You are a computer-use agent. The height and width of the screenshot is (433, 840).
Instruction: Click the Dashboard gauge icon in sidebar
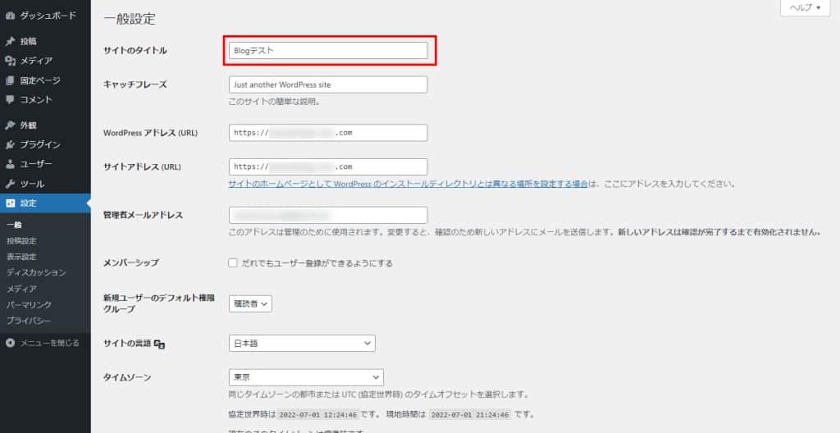point(10,16)
